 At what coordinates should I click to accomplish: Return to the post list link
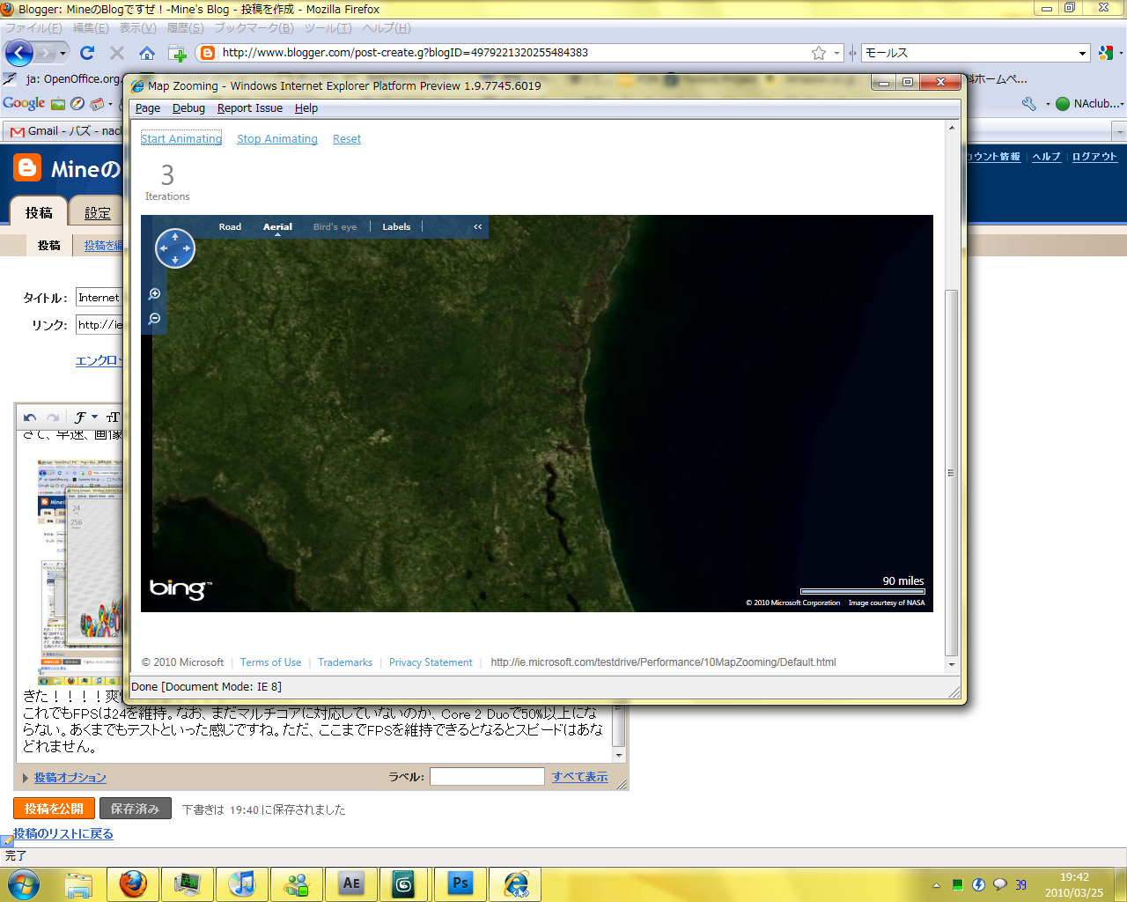pyautogui.click(x=63, y=833)
